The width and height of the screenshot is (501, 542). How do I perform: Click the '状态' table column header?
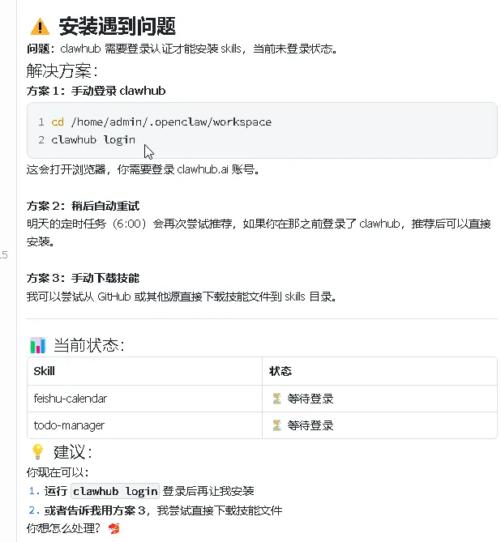pyautogui.click(x=280, y=371)
